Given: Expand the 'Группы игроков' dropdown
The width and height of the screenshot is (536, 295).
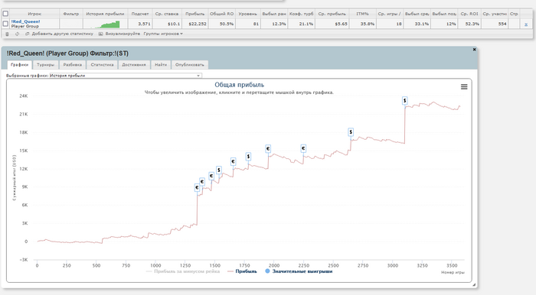Looking at the screenshot, I should [x=163, y=34].
